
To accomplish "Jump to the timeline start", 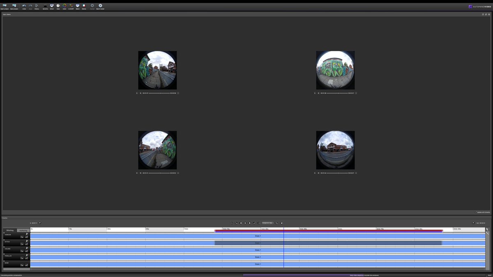I will point(232,223).
